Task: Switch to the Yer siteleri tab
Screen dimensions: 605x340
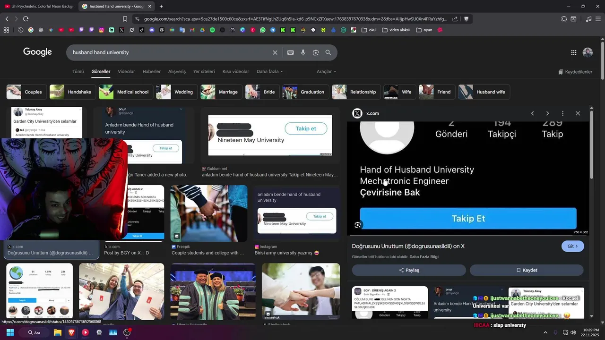Action: [x=204, y=72]
